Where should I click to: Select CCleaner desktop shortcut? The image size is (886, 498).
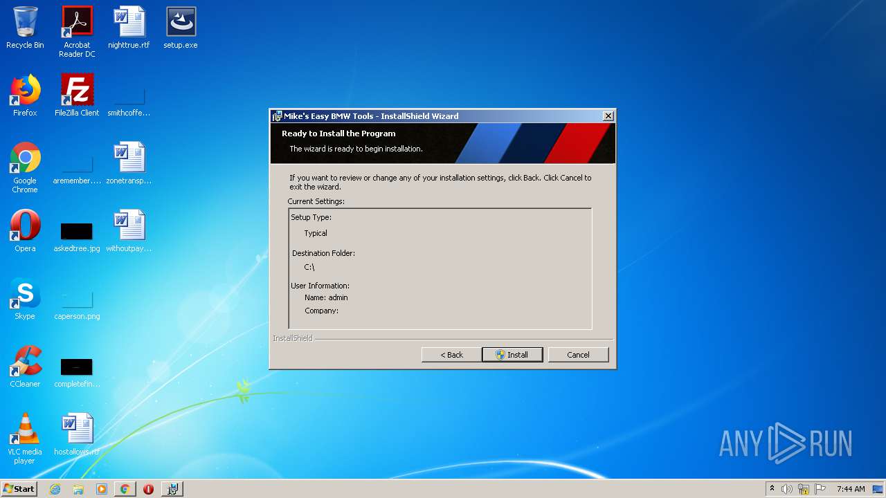tap(25, 367)
